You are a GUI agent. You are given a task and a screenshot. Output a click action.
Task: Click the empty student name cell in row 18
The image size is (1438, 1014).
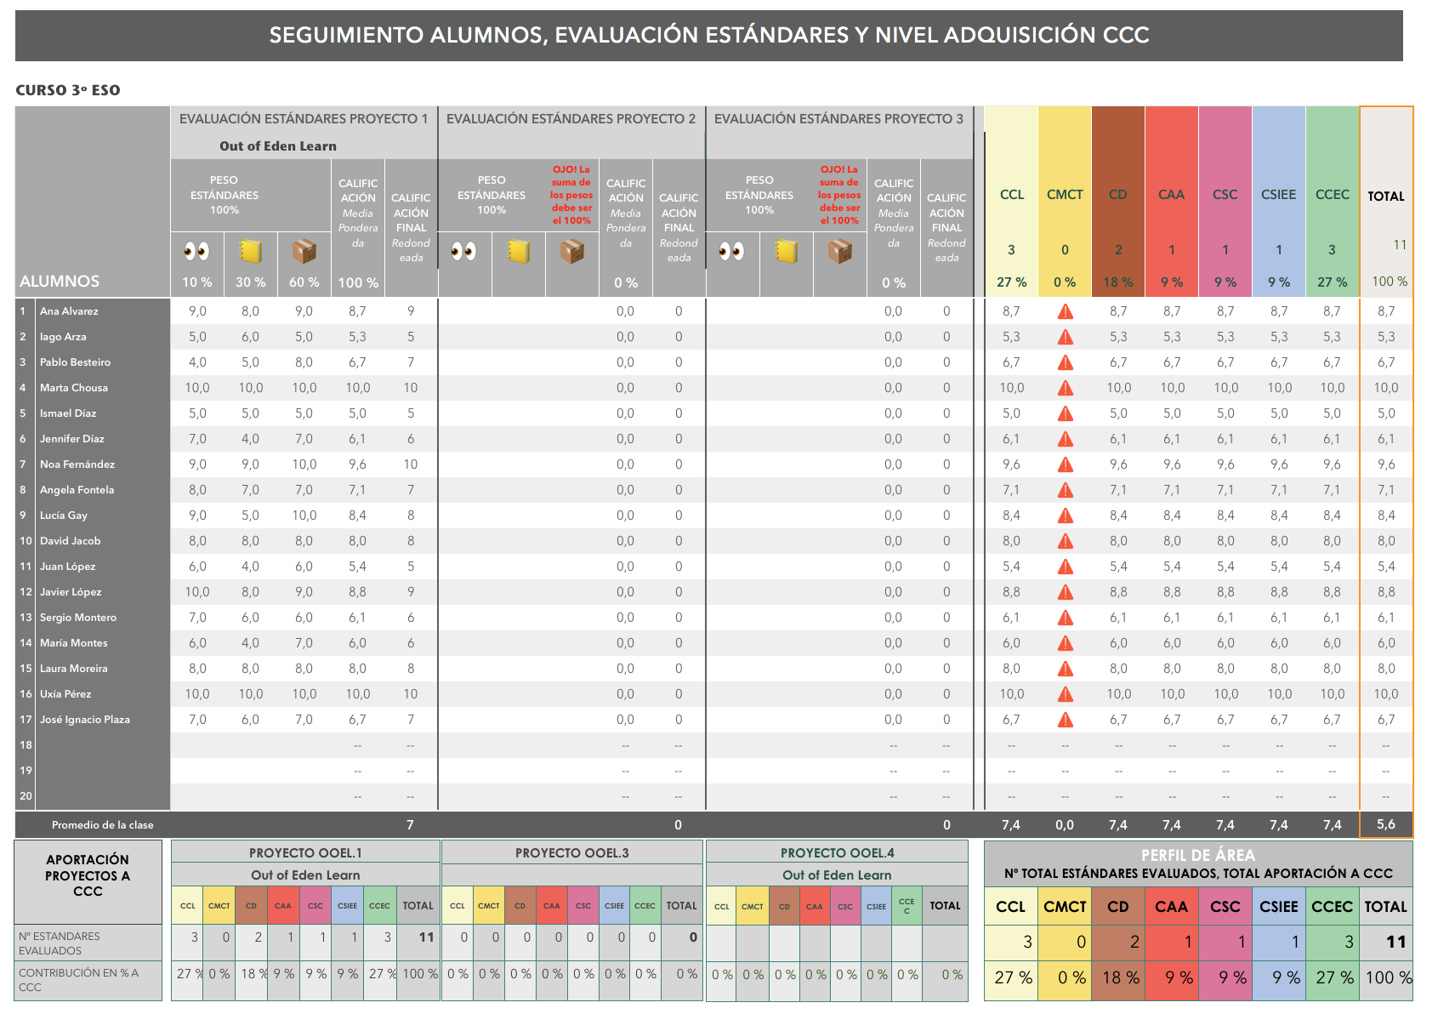point(102,745)
